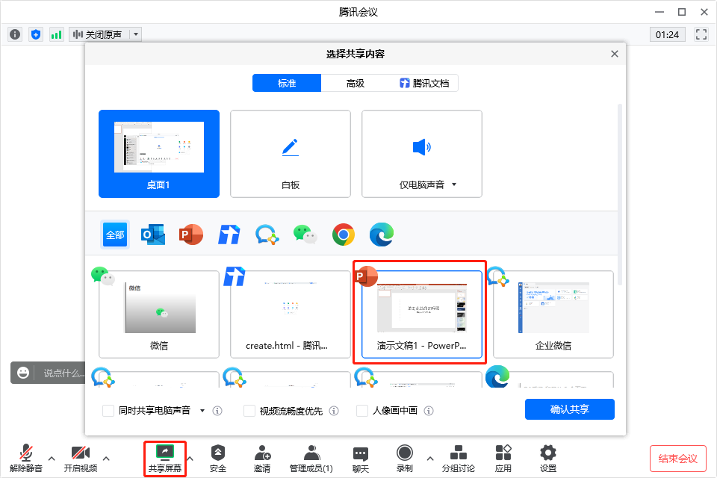Switch to the 高级 tab
This screenshot has width=717, height=478.
click(x=356, y=83)
